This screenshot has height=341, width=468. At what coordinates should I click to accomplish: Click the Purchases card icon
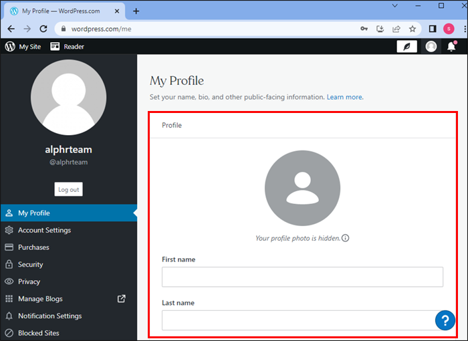(x=9, y=247)
